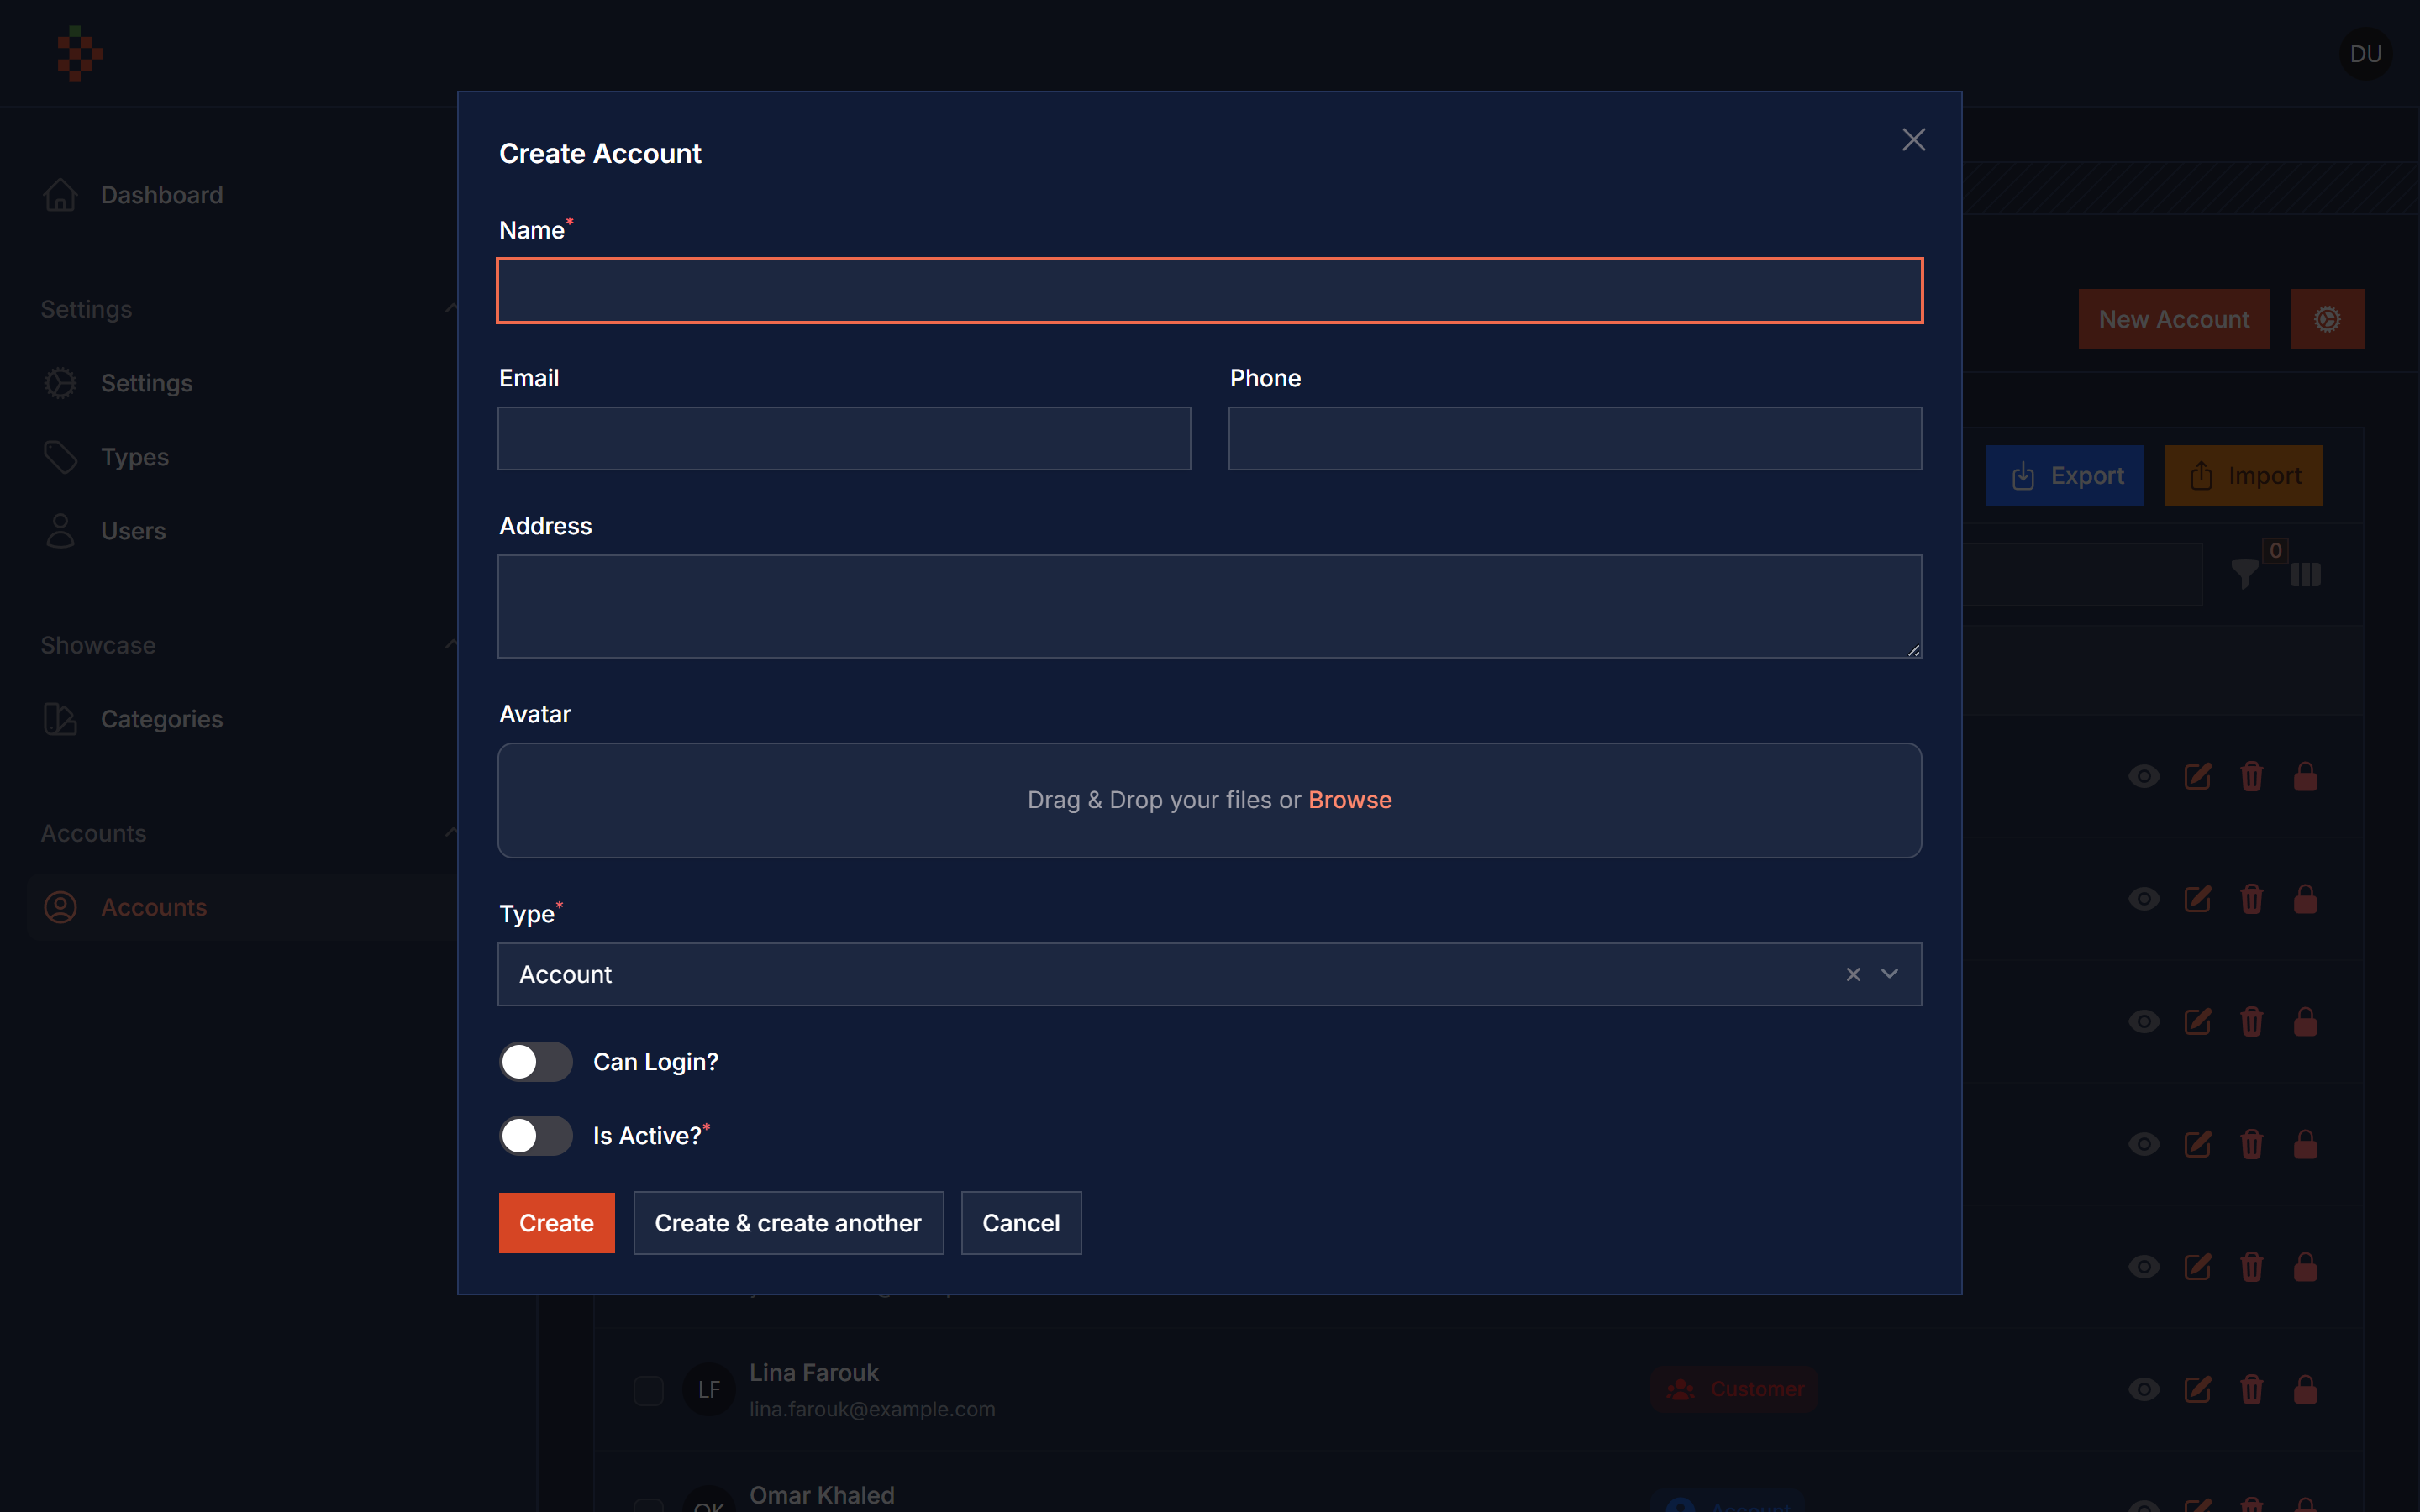2420x1512 pixels.
Task: Toggle the Is Active switch
Action: [536, 1136]
